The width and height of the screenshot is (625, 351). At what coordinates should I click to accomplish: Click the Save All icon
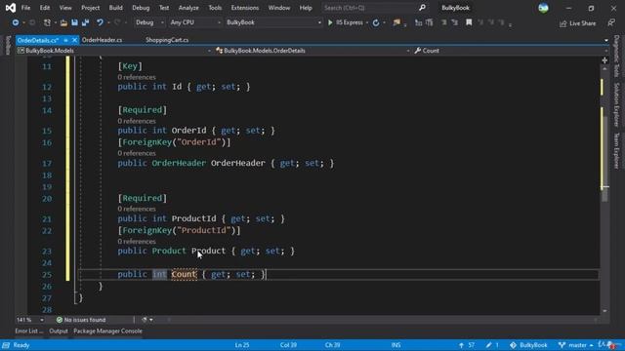pos(85,22)
